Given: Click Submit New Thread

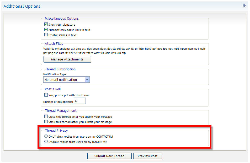Looking at the screenshot, I should (x=109, y=156).
